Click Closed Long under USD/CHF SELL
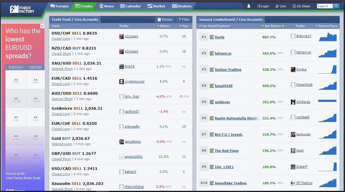Image resolution: width=345 pixels, height=192 pixels. tap(61, 39)
